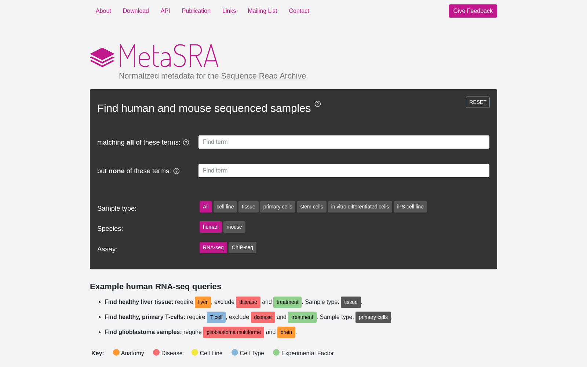Select iPS cell line sample type

[410, 207]
